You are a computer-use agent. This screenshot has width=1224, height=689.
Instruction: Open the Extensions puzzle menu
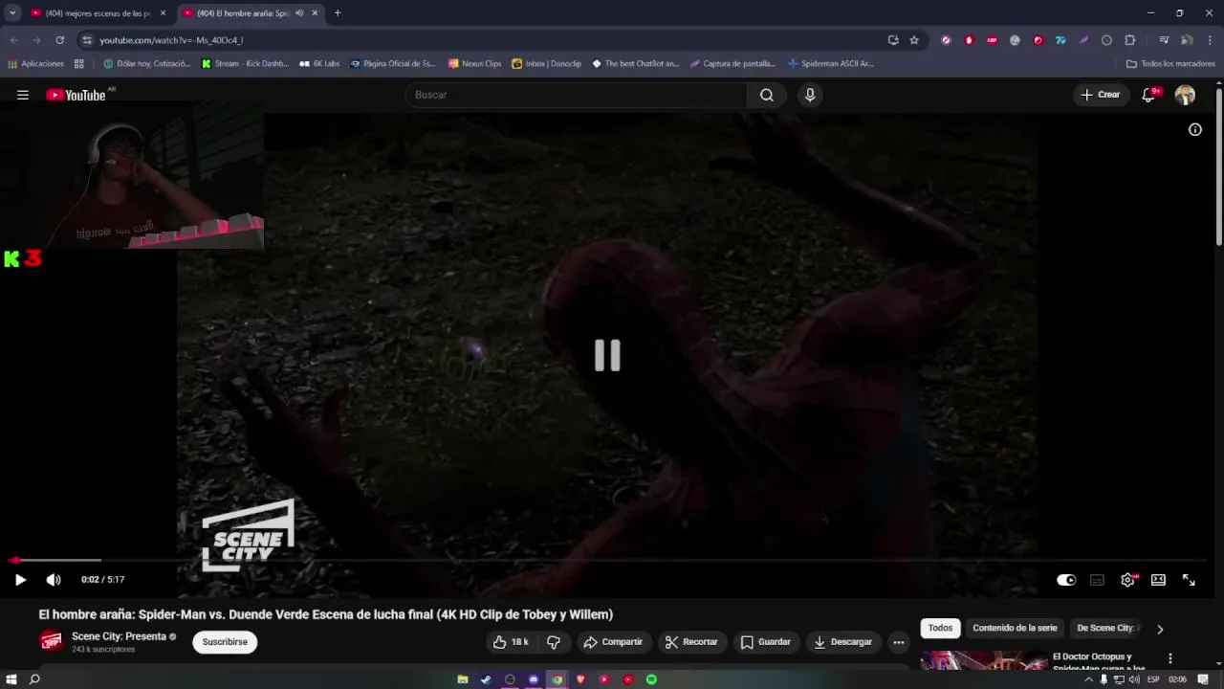(1130, 40)
